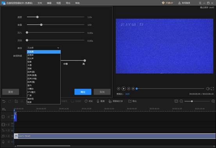Collapse the 音效 sound effect dropdown arrow
The image size is (216, 148).
[58, 48]
